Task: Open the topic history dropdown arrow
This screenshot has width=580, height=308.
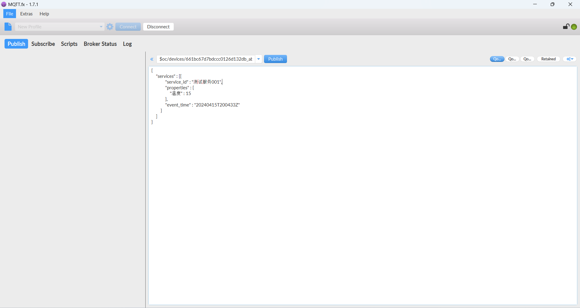Action: click(x=259, y=59)
